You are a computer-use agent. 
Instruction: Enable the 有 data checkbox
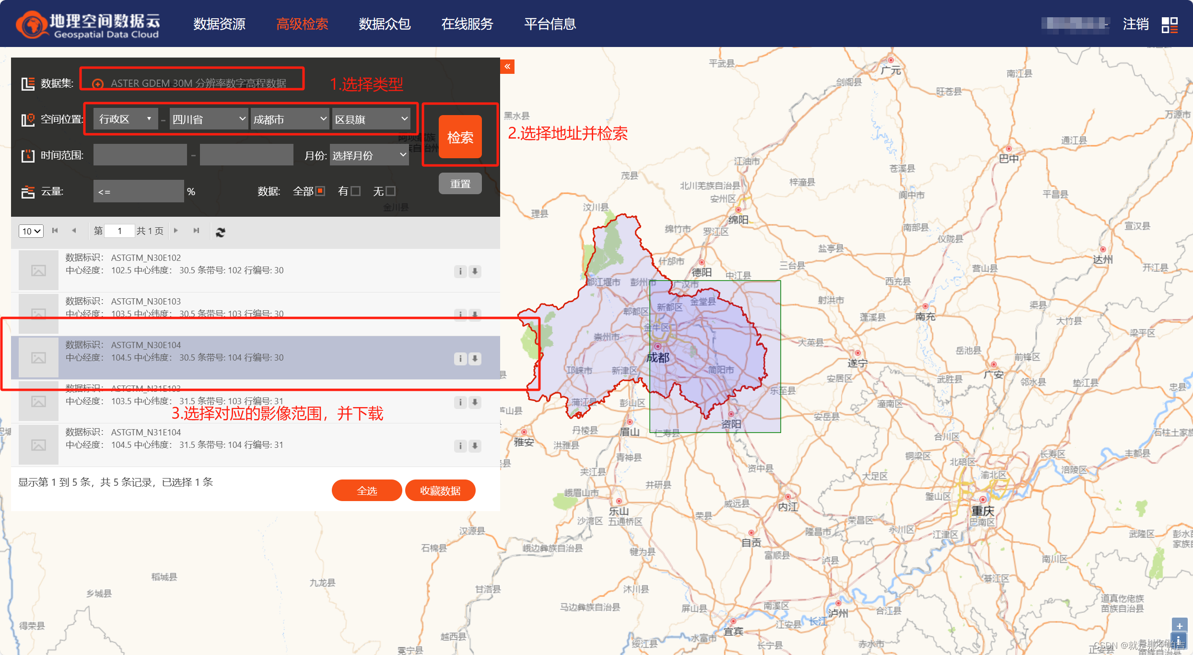tap(355, 191)
